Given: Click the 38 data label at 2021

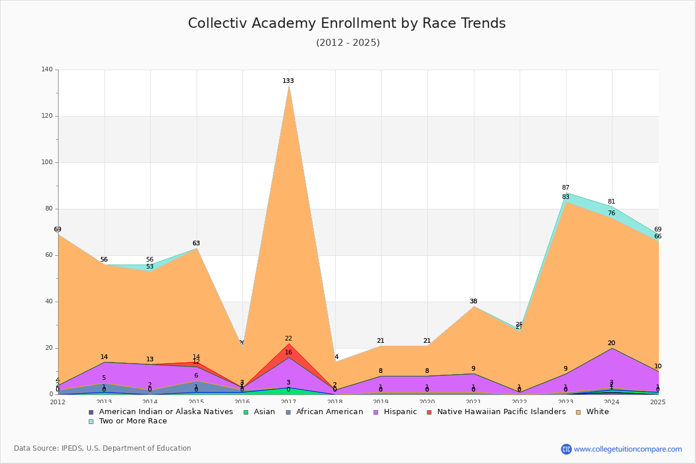Looking at the screenshot, I should click(473, 301).
